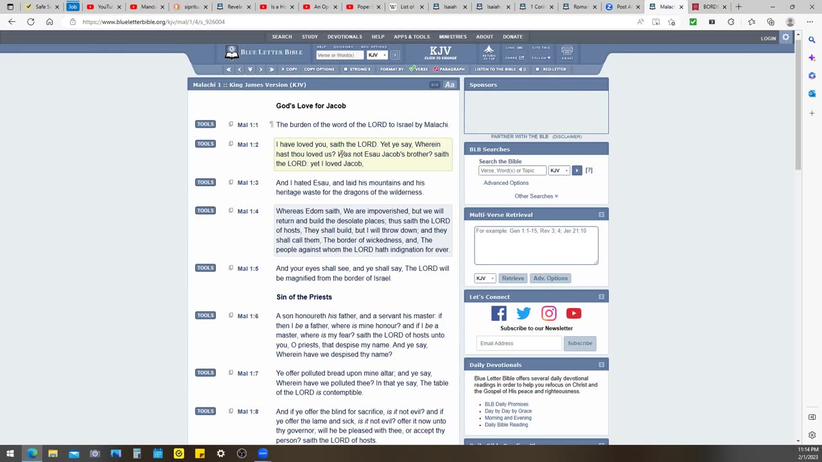Open the Ministries menu
Screen dimensions: 822x462
pos(453,37)
